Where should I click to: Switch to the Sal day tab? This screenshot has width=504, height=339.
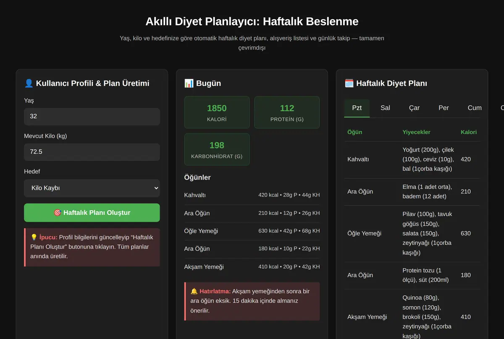coord(385,108)
